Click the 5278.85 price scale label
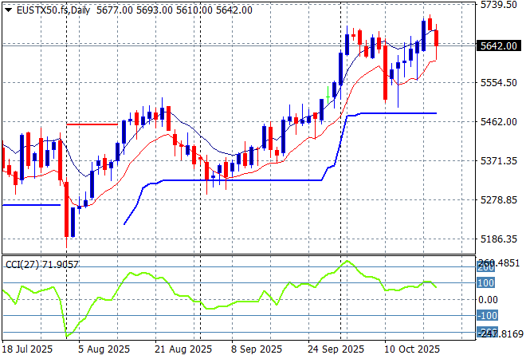 pyautogui.click(x=499, y=199)
